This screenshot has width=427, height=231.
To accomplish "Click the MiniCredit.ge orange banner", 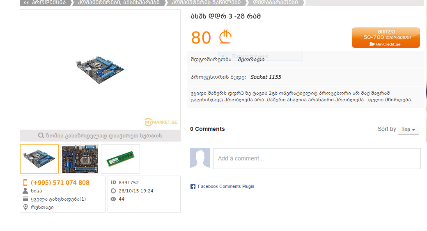I will [x=386, y=38].
